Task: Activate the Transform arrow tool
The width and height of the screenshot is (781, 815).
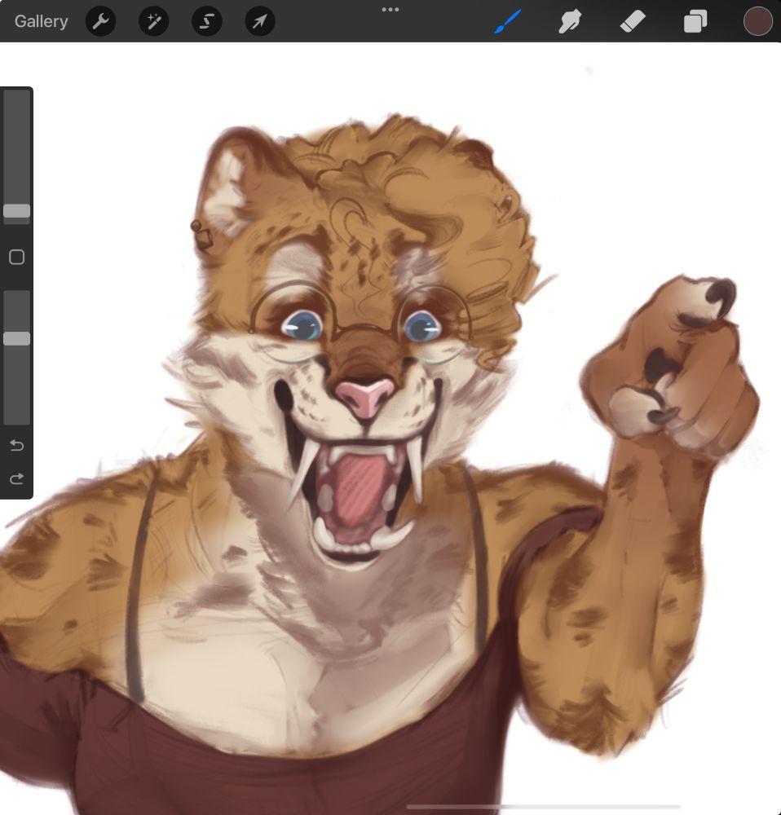Action: tap(260, 21)
